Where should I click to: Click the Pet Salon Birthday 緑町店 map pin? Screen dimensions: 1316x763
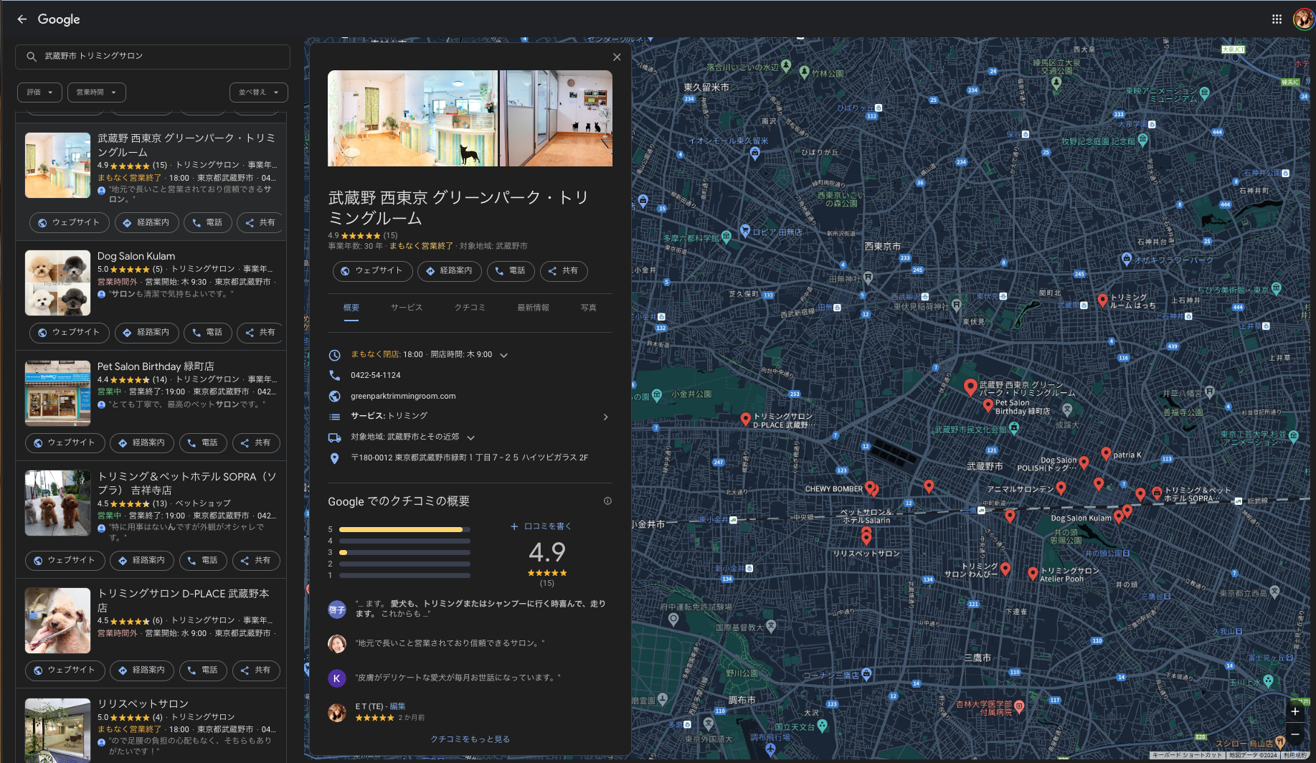point(988,405)
